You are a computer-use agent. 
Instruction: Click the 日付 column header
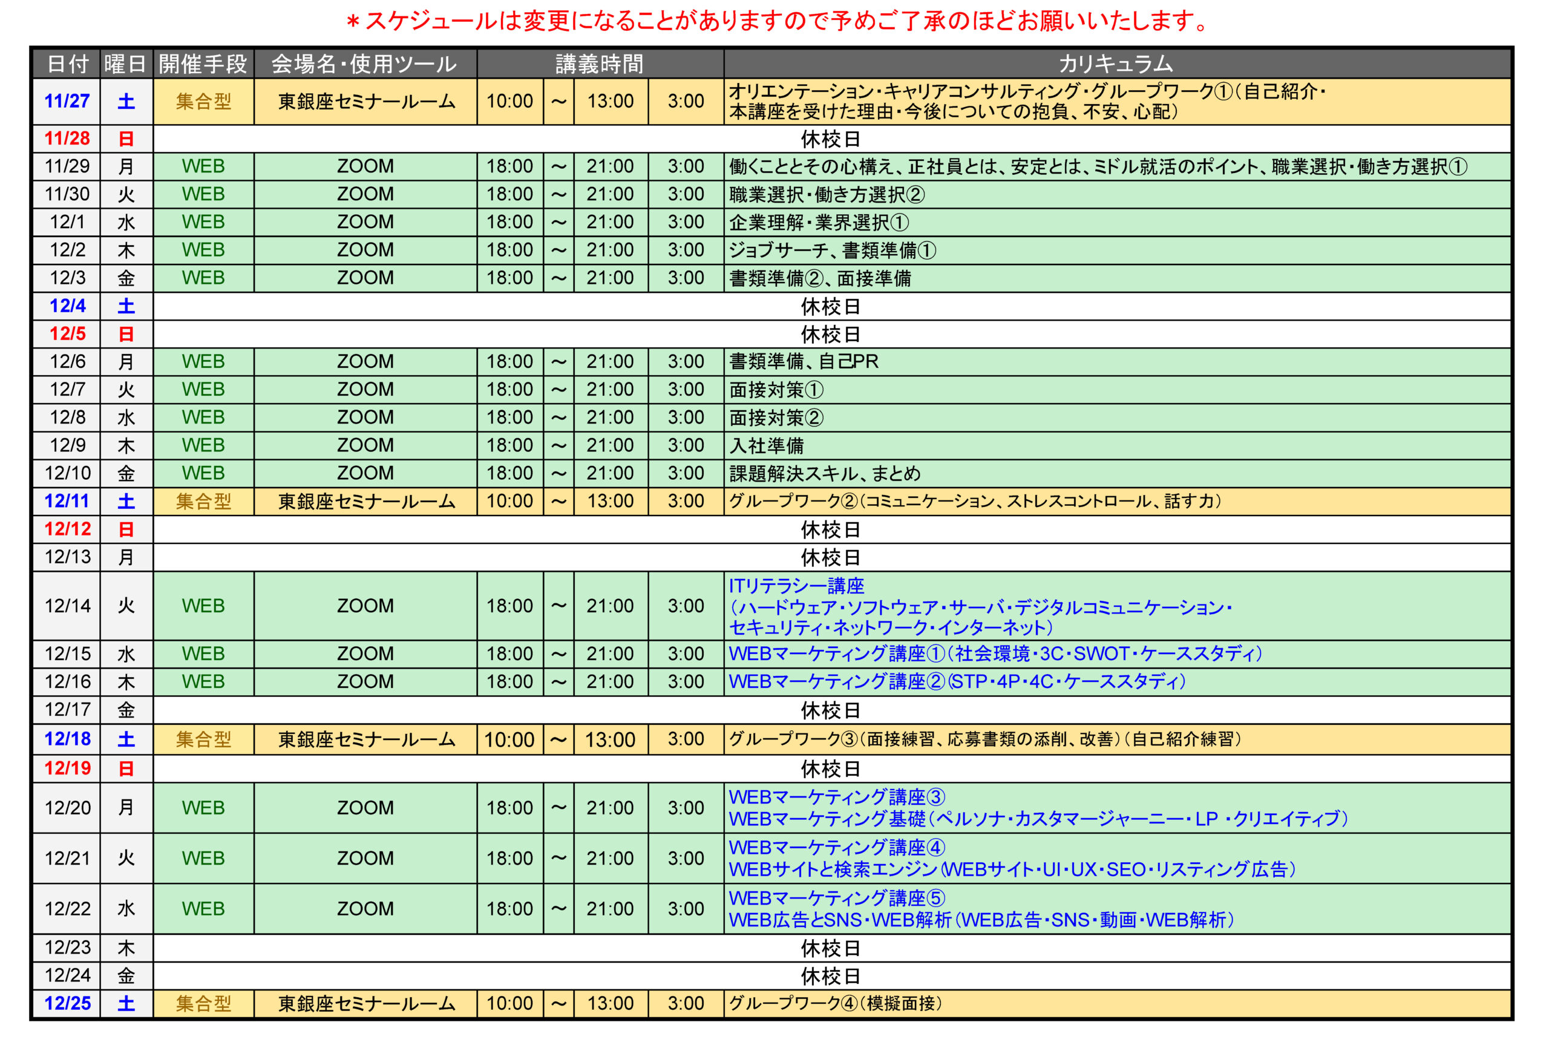point(67,64)
